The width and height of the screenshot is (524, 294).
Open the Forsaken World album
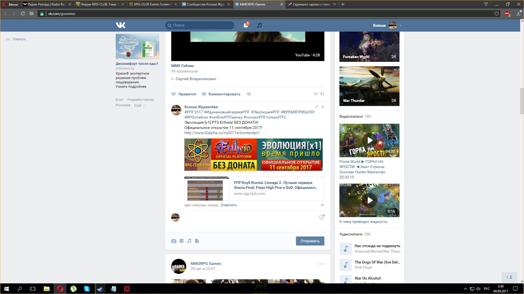(369, 47)
